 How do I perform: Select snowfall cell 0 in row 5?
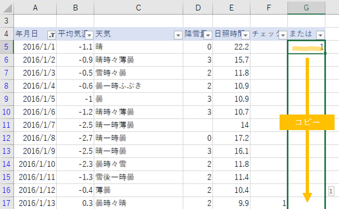(198, 47)
